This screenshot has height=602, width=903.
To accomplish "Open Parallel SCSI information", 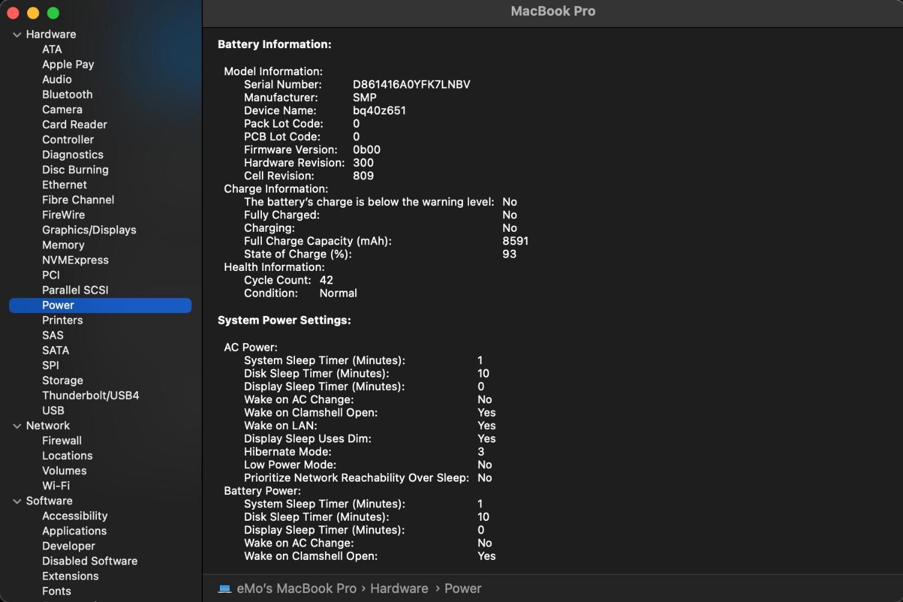I will point(75,290).
